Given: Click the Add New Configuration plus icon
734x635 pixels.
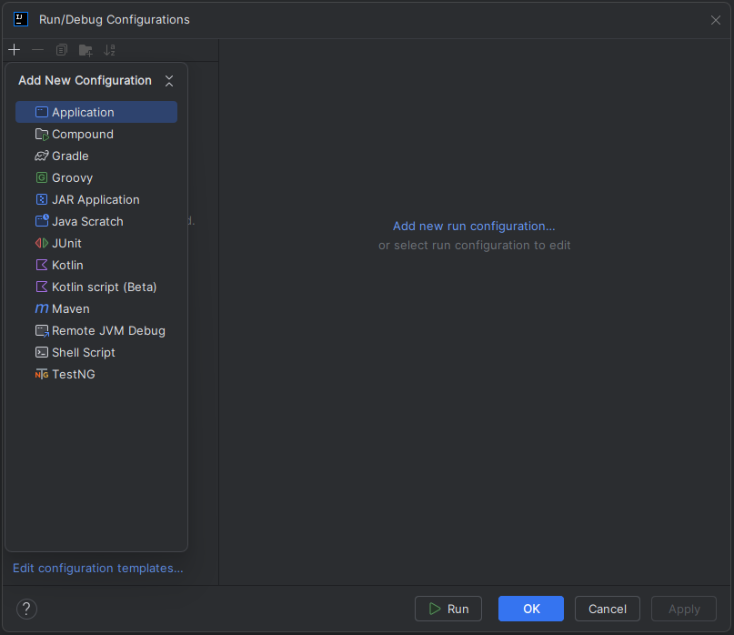Looking at the screenshot, I should pyautogui.click(x=14, y=50).
